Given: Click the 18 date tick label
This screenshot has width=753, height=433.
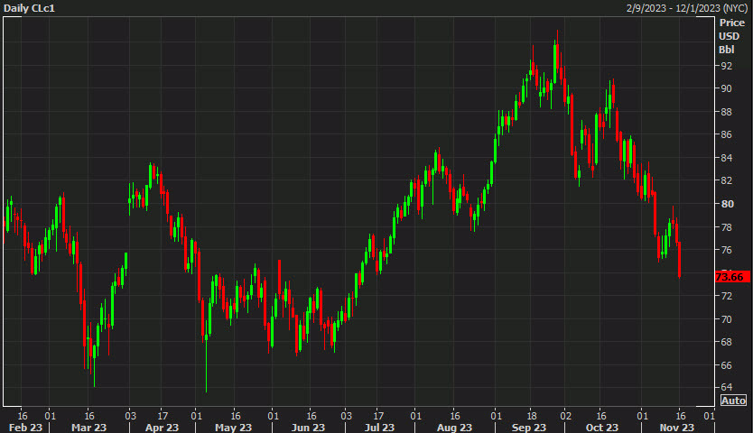Looking at the screenshot, I should pos(532,416).
